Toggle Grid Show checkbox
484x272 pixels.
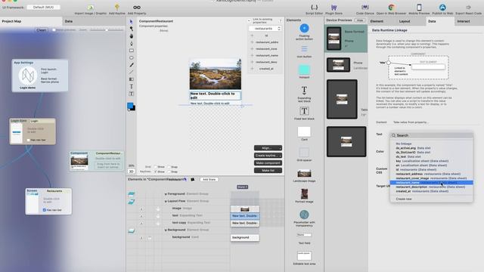coord(156,167)
